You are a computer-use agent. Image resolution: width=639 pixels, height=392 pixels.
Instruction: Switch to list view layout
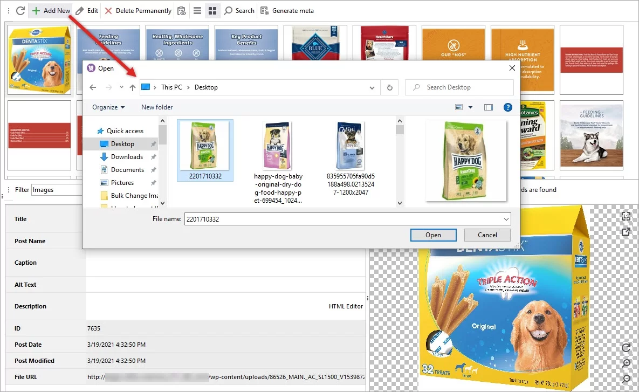pyautogui.click(x=197, y=10)
